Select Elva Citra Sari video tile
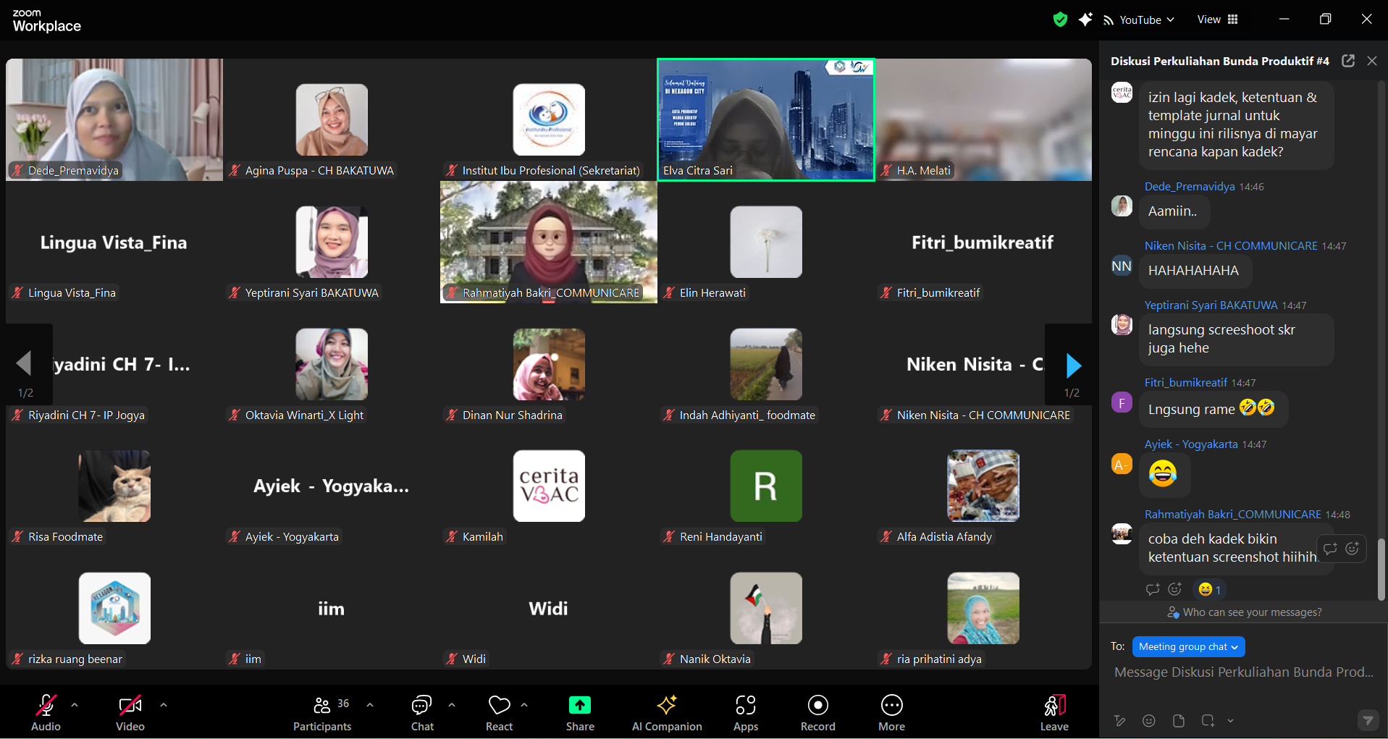 pos(766,119)
